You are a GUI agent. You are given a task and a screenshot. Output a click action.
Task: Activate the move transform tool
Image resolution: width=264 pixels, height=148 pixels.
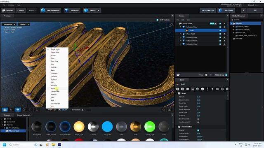pyautogui.click(x=18, y=110)
